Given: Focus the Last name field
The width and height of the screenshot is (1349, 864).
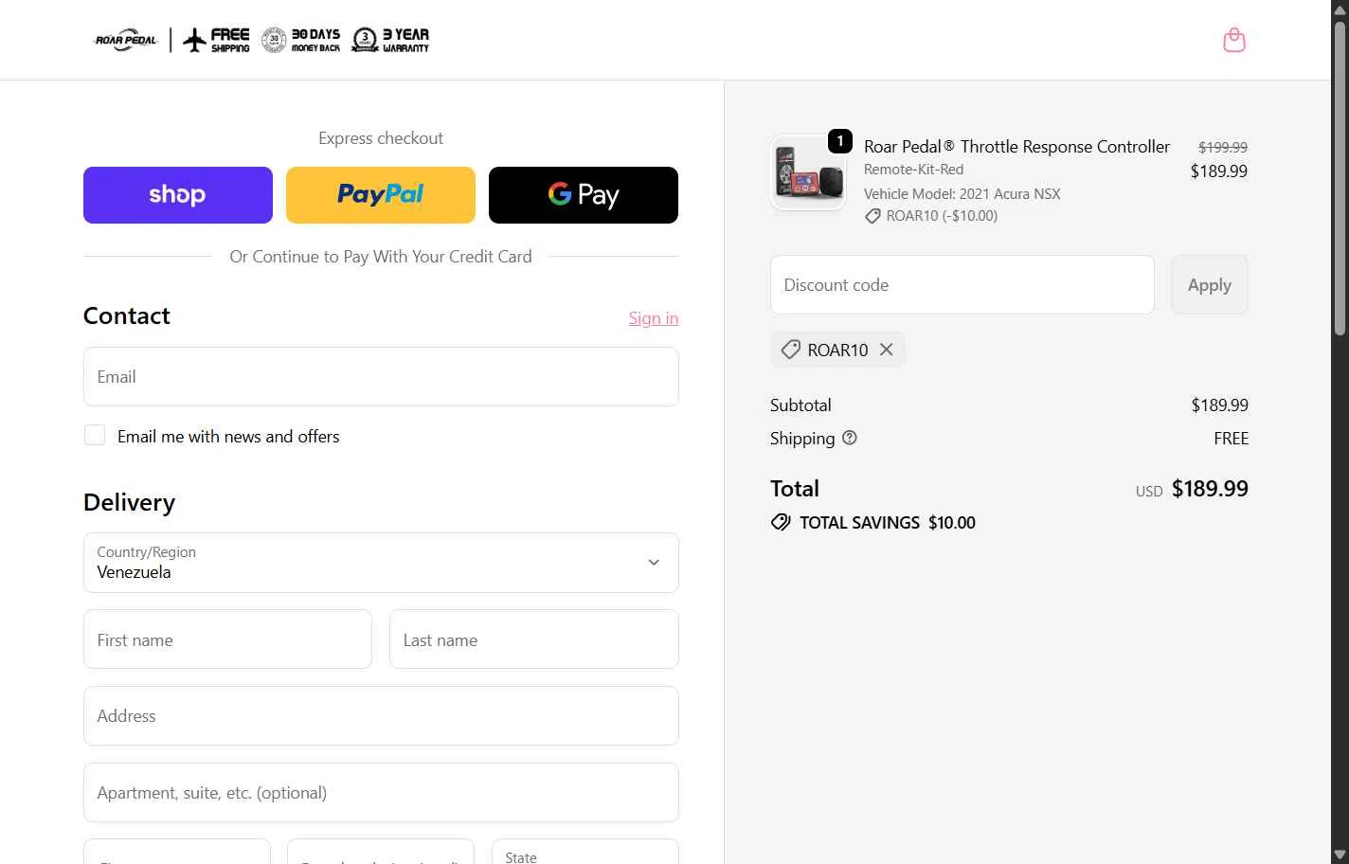Looking at the screenshot, I should pyautogui.click(x=534, y=639).
